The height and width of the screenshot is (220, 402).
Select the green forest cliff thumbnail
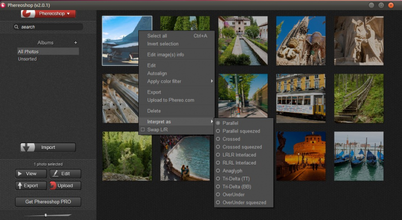pos(127,156)
